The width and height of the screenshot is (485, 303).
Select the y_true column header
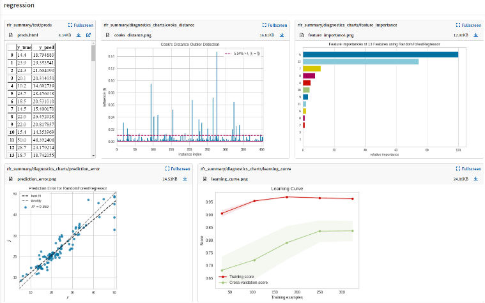pyautogui.click(x=24, y=47)
